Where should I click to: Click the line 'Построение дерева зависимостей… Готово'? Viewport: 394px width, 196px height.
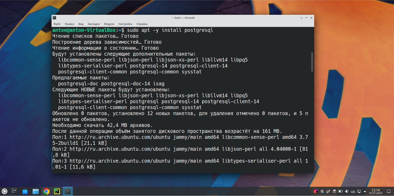[107, 42]
